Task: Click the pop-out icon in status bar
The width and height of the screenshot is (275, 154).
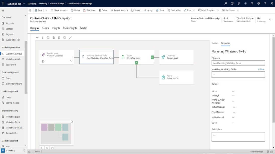Action: point(29,152)
